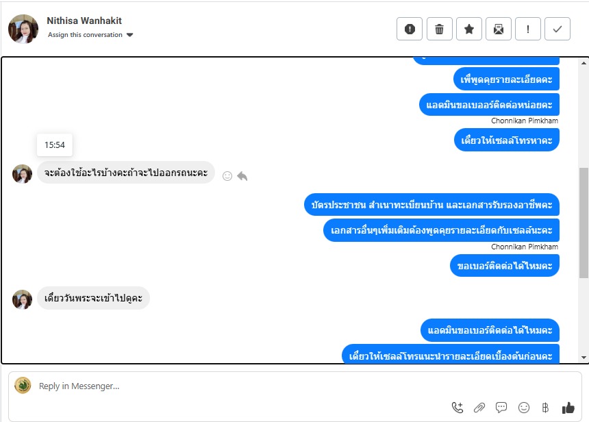This screenshot has height=422, width=589.
Task: Attach a file with paperclip icon
Action: pos(479,408)
